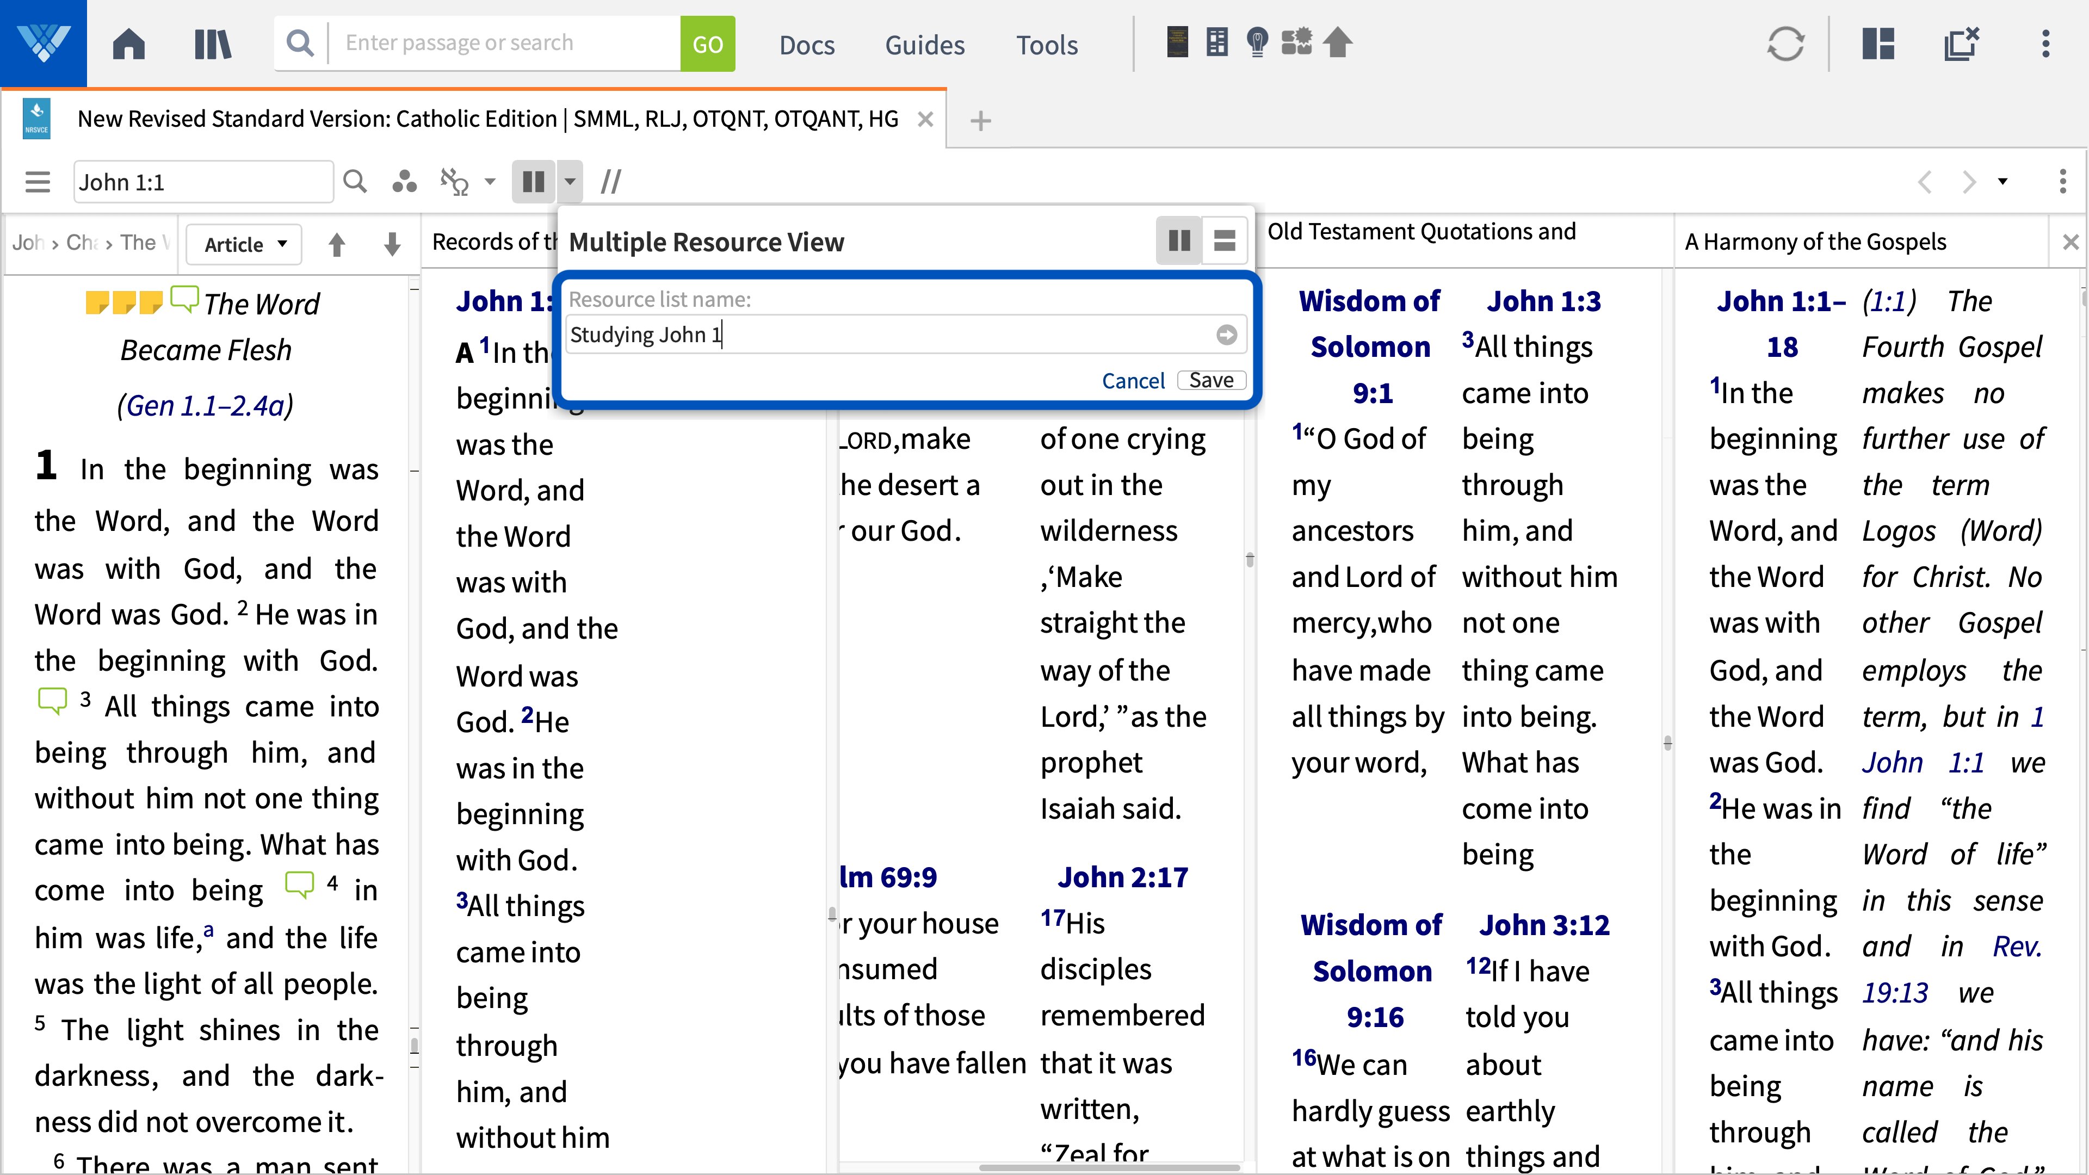2089x1175 pixels.
Task: Click the 'The W' breadcrumb segment
Action: tap(145, 243)
